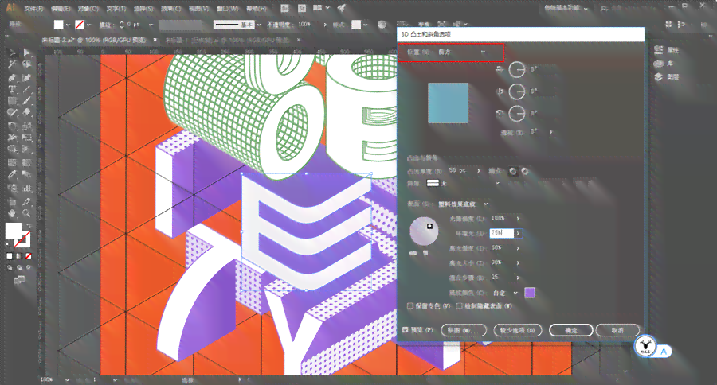Select the Eyedropper tool
Screen dimensions: 717x385
[x=12, y=175]
